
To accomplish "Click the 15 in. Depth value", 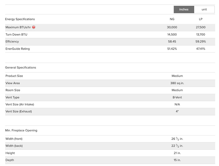I will [177, 160].
